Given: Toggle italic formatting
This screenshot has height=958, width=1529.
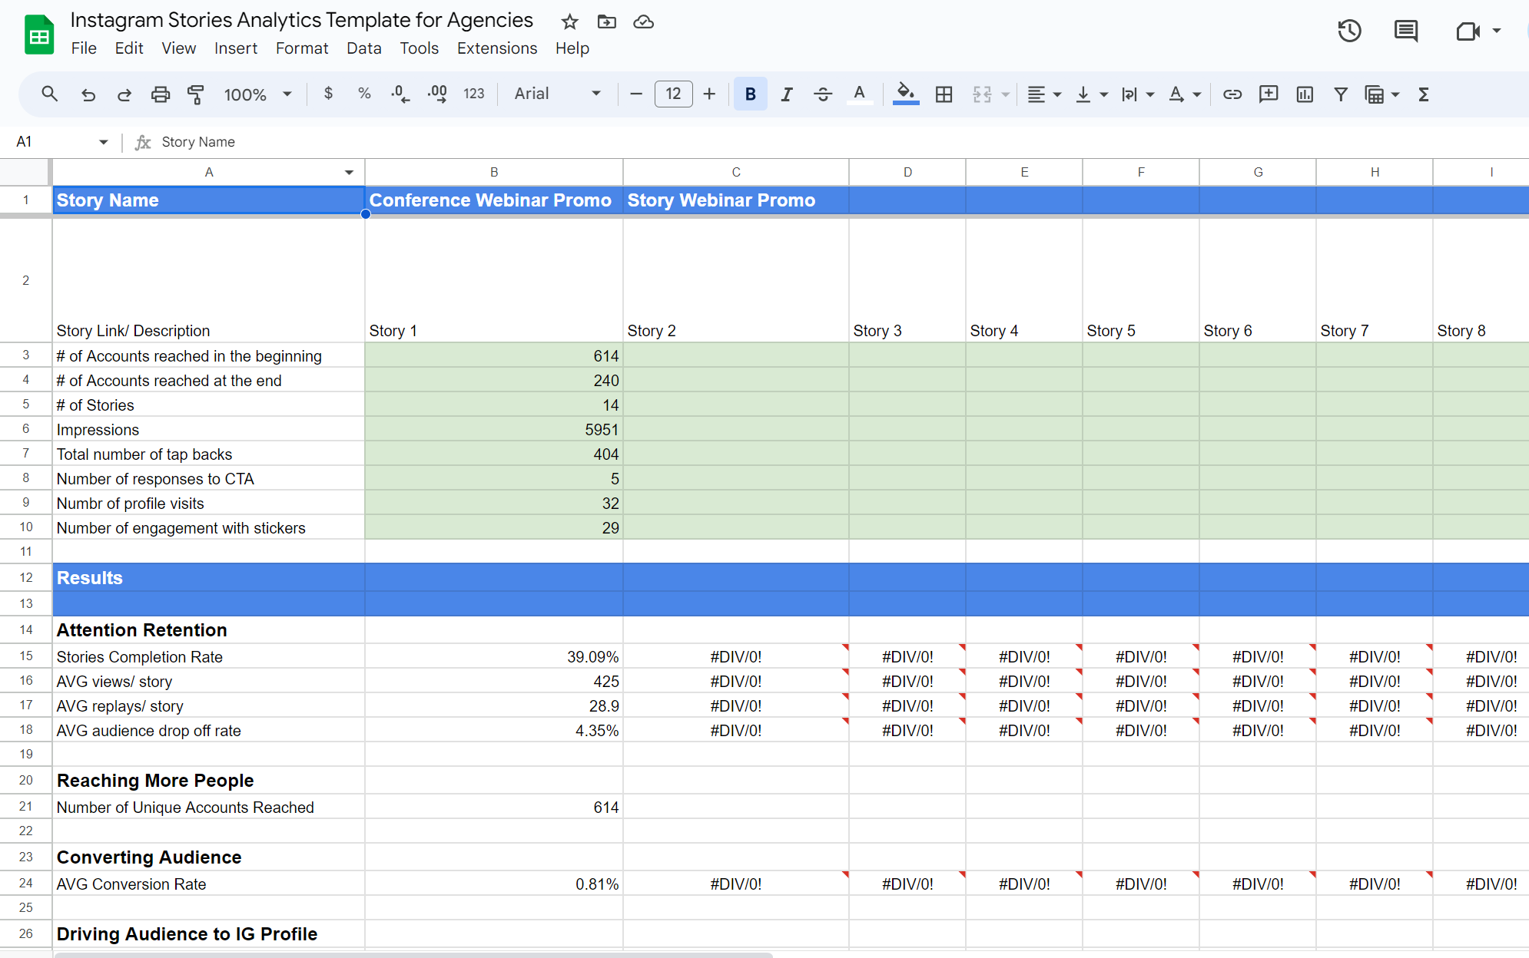Looking at the screenshot, I should pos(786,94).
